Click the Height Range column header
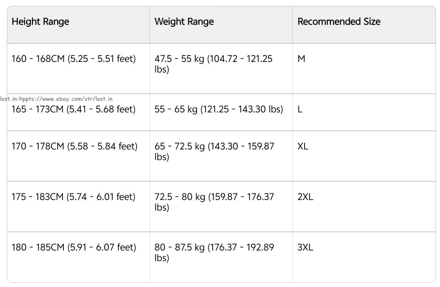The height and width of the screenshot is (287, 440). coord(40,22)
